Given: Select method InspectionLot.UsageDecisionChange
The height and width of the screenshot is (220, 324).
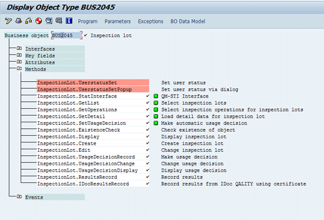Looking at the screenshot, I should pos(93,164).
